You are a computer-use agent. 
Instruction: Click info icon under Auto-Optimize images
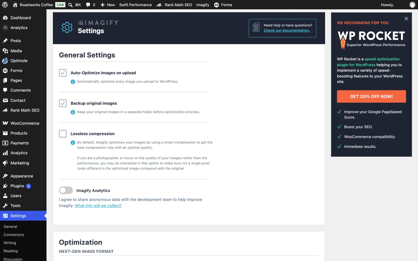[x=73, y=82]
